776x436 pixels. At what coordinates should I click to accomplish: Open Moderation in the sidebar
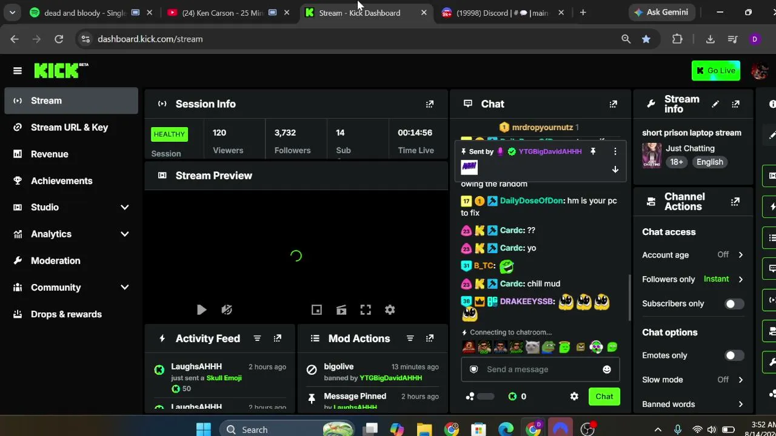(72, 260)
